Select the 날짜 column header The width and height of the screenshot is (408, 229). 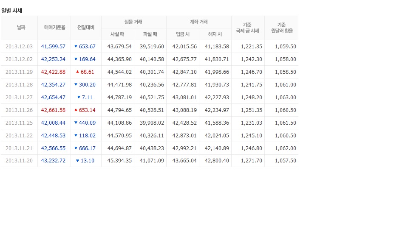click(21, 27)
